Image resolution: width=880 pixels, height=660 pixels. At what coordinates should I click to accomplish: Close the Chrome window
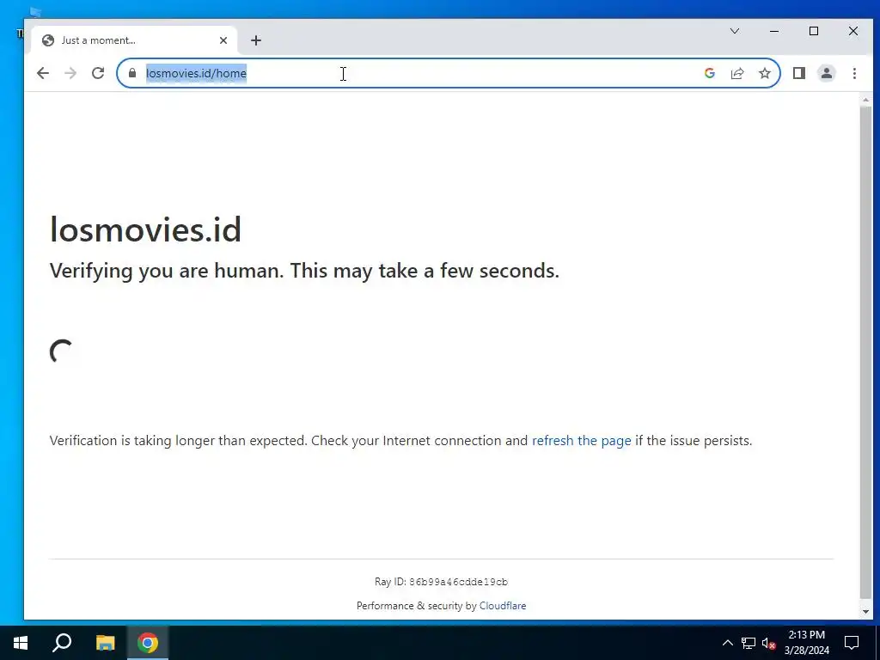coord(853,31)
